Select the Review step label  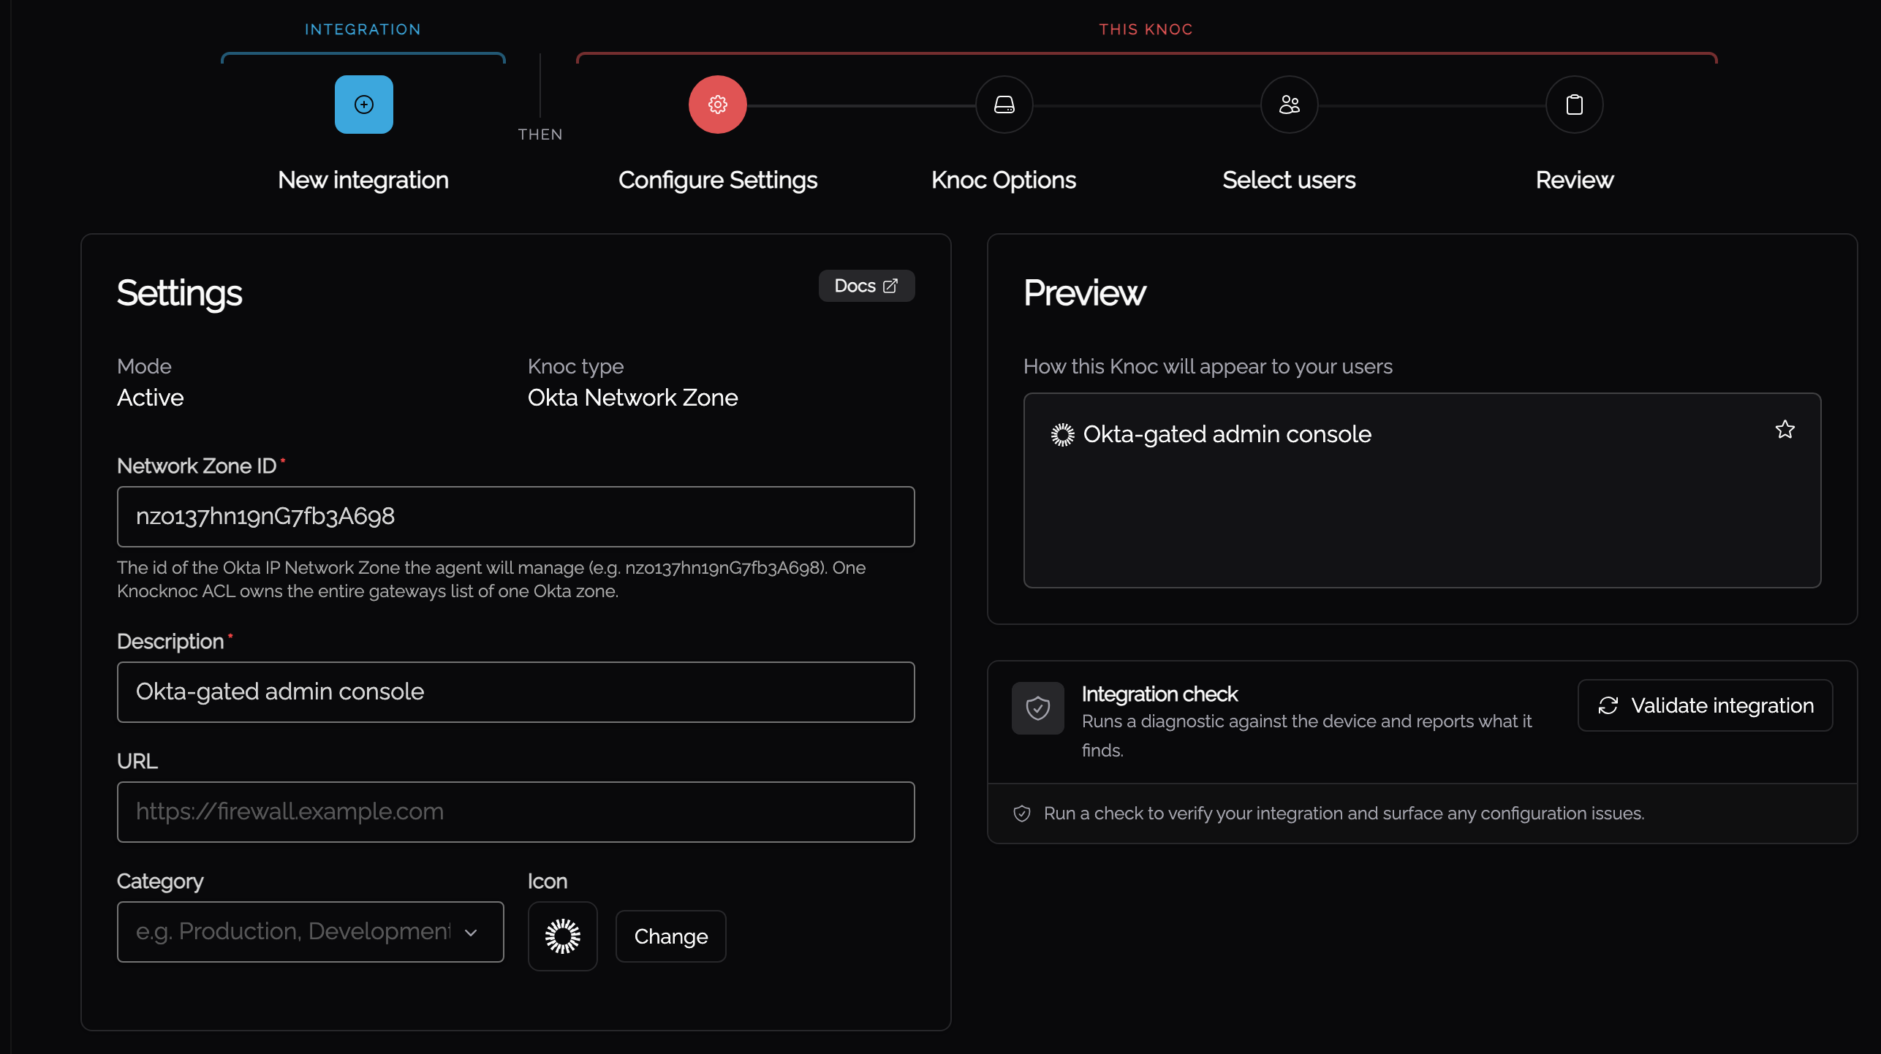click(x=1574, y=180)
